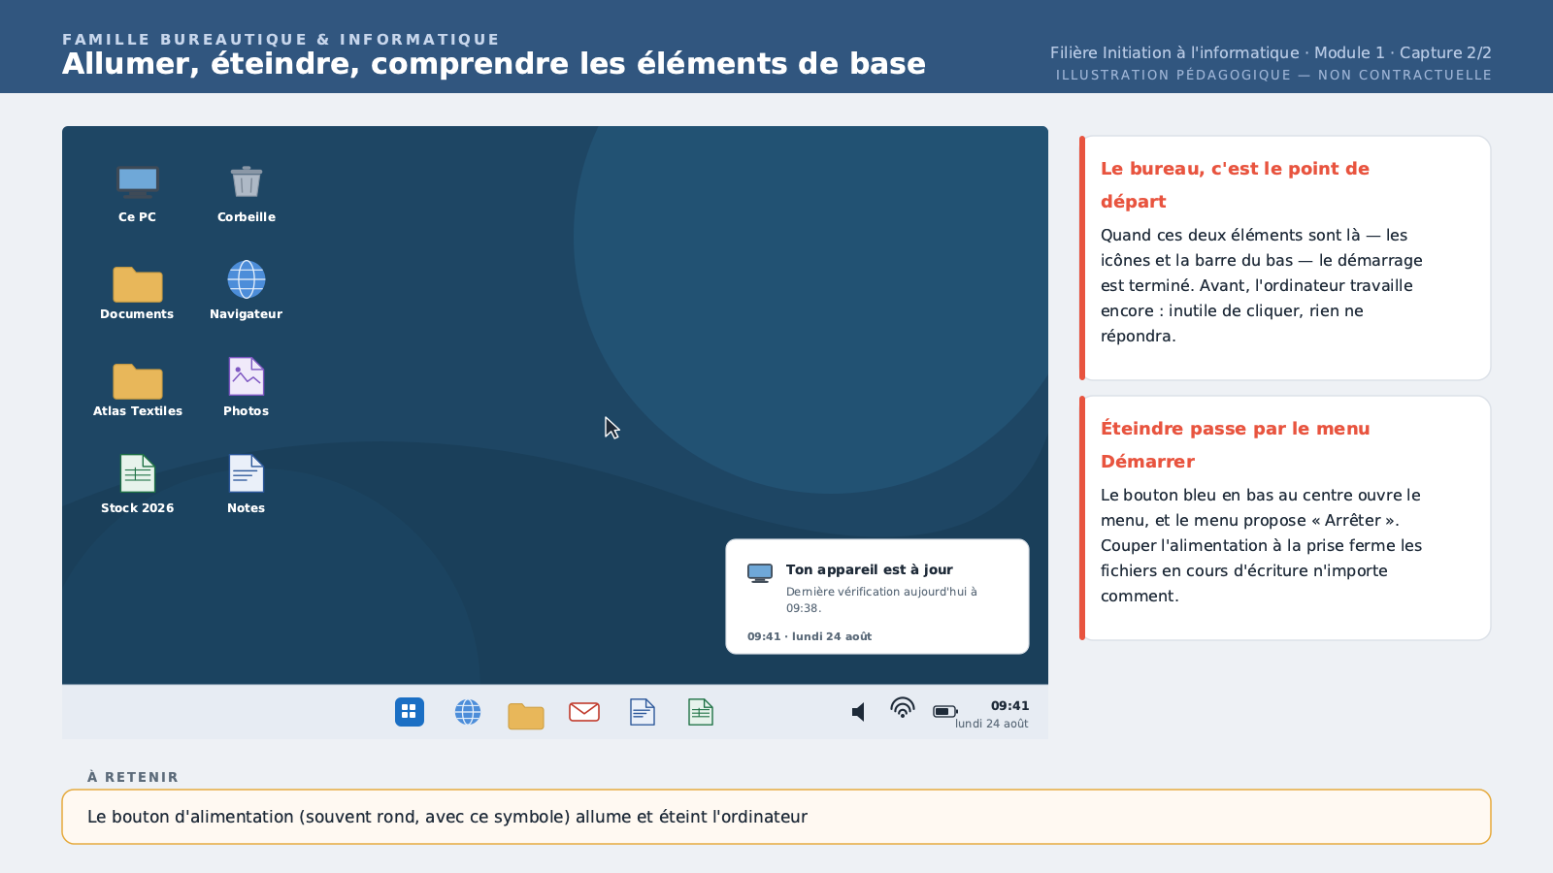Click heading 'Éteindre passe par le menu Démarrer'
The image size is (1553, 873).
coord(1235,444)
